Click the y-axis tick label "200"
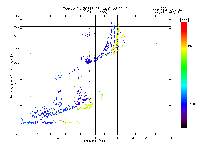The height and width of the screenshot is (150, 201). pos(17,84)
